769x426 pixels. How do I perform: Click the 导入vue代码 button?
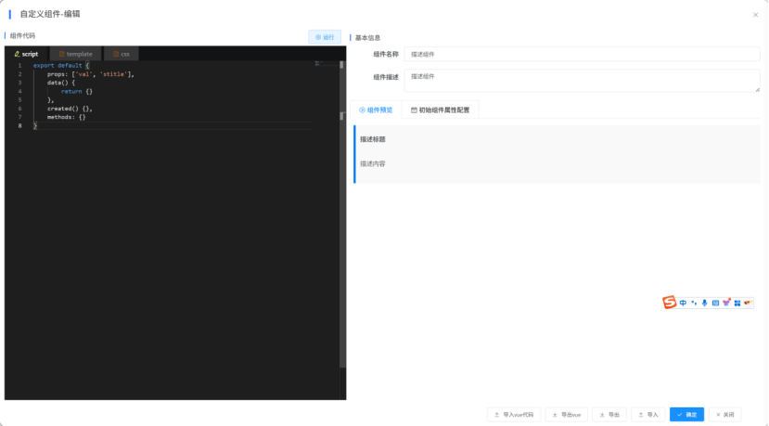[x=514, y=414]
